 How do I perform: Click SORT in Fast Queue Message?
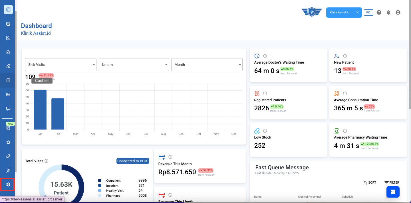tap(370, 182)
